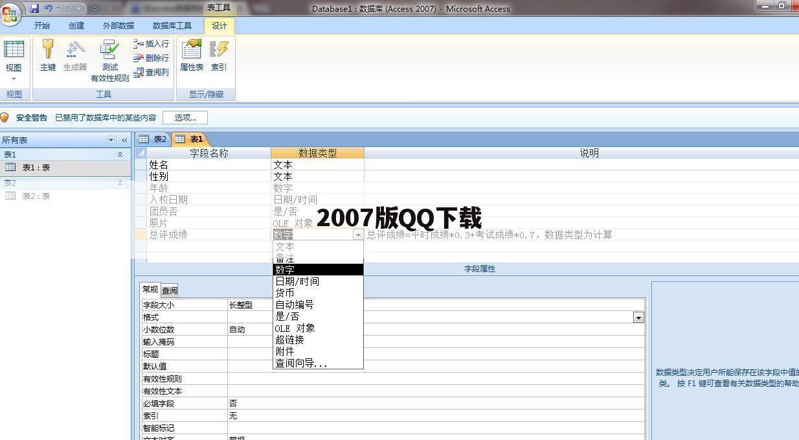Click the security warning shield icon
Image resolution: width=799 pixels, height=440 pixels.
5,117
